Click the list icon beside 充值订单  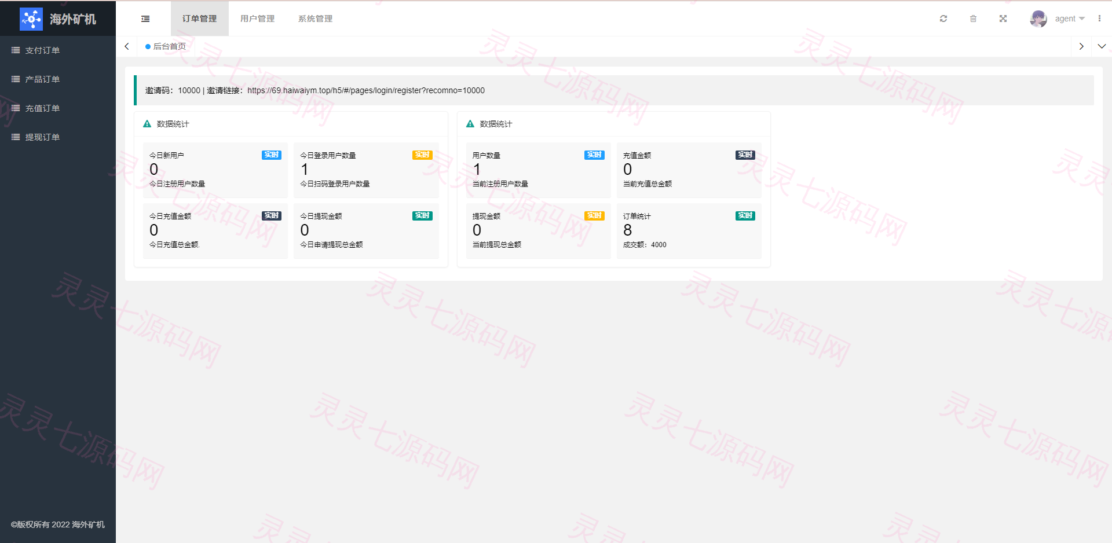click(x=16, y=108)
